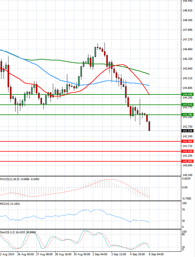Select the 141.960 red support price tag

(x=187, y=141)
